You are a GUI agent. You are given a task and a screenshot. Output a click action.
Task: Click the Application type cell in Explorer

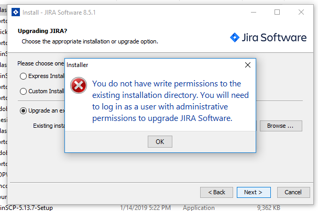pyautogui.click(x=199, y=208)
